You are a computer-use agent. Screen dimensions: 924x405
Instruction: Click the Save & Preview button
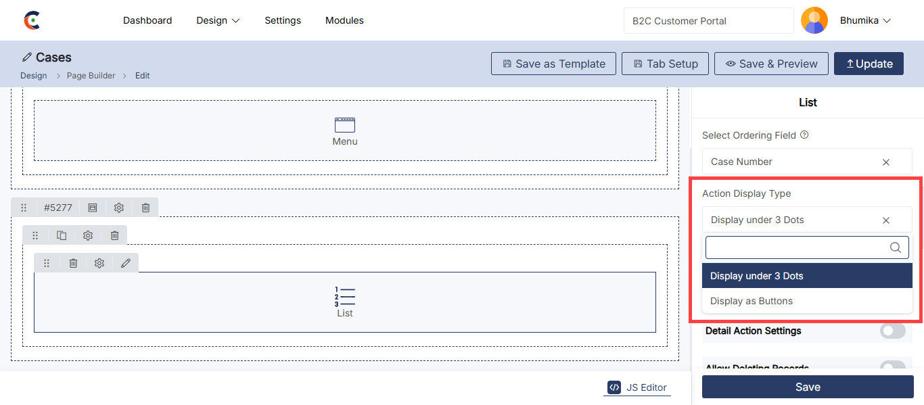771,64
